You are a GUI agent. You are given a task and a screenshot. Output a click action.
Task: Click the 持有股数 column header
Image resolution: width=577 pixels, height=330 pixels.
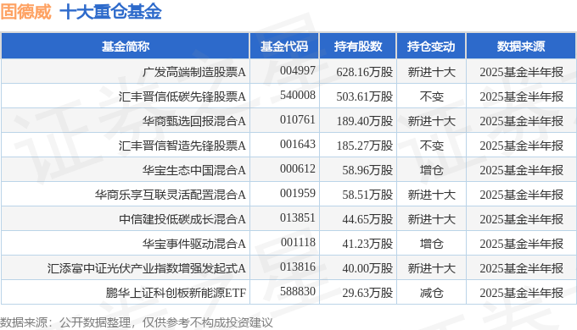pos(358,47)
